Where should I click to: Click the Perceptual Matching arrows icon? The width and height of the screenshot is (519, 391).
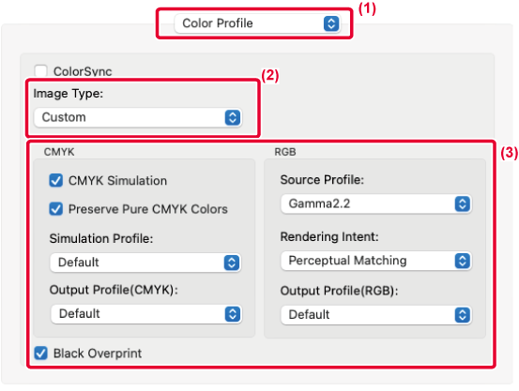(463, 261)
